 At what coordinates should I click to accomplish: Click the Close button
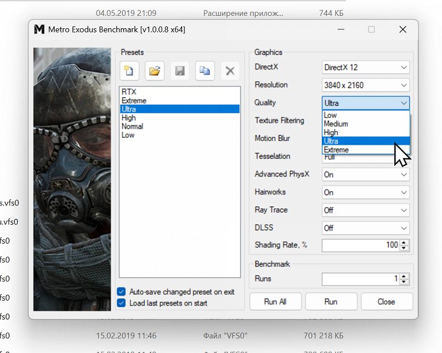point(386,302)
